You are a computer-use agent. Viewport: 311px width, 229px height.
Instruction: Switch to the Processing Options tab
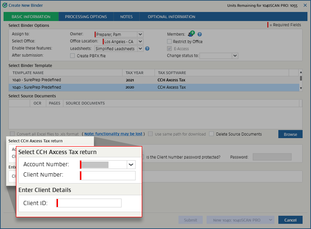(86, 17)
